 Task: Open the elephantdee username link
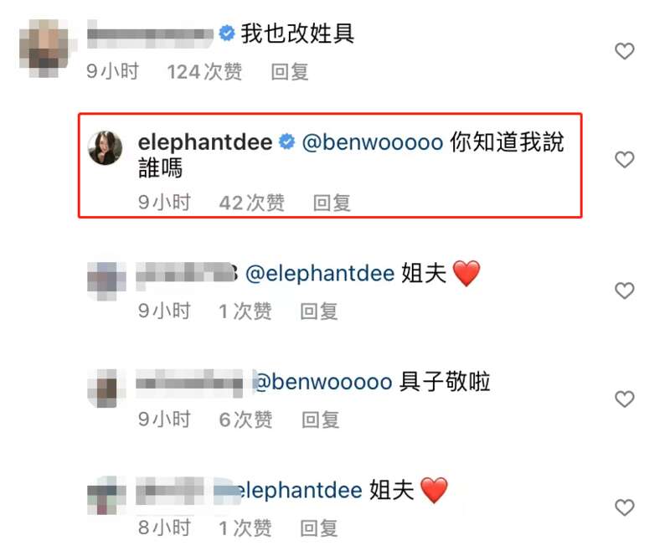click(205, 142)
